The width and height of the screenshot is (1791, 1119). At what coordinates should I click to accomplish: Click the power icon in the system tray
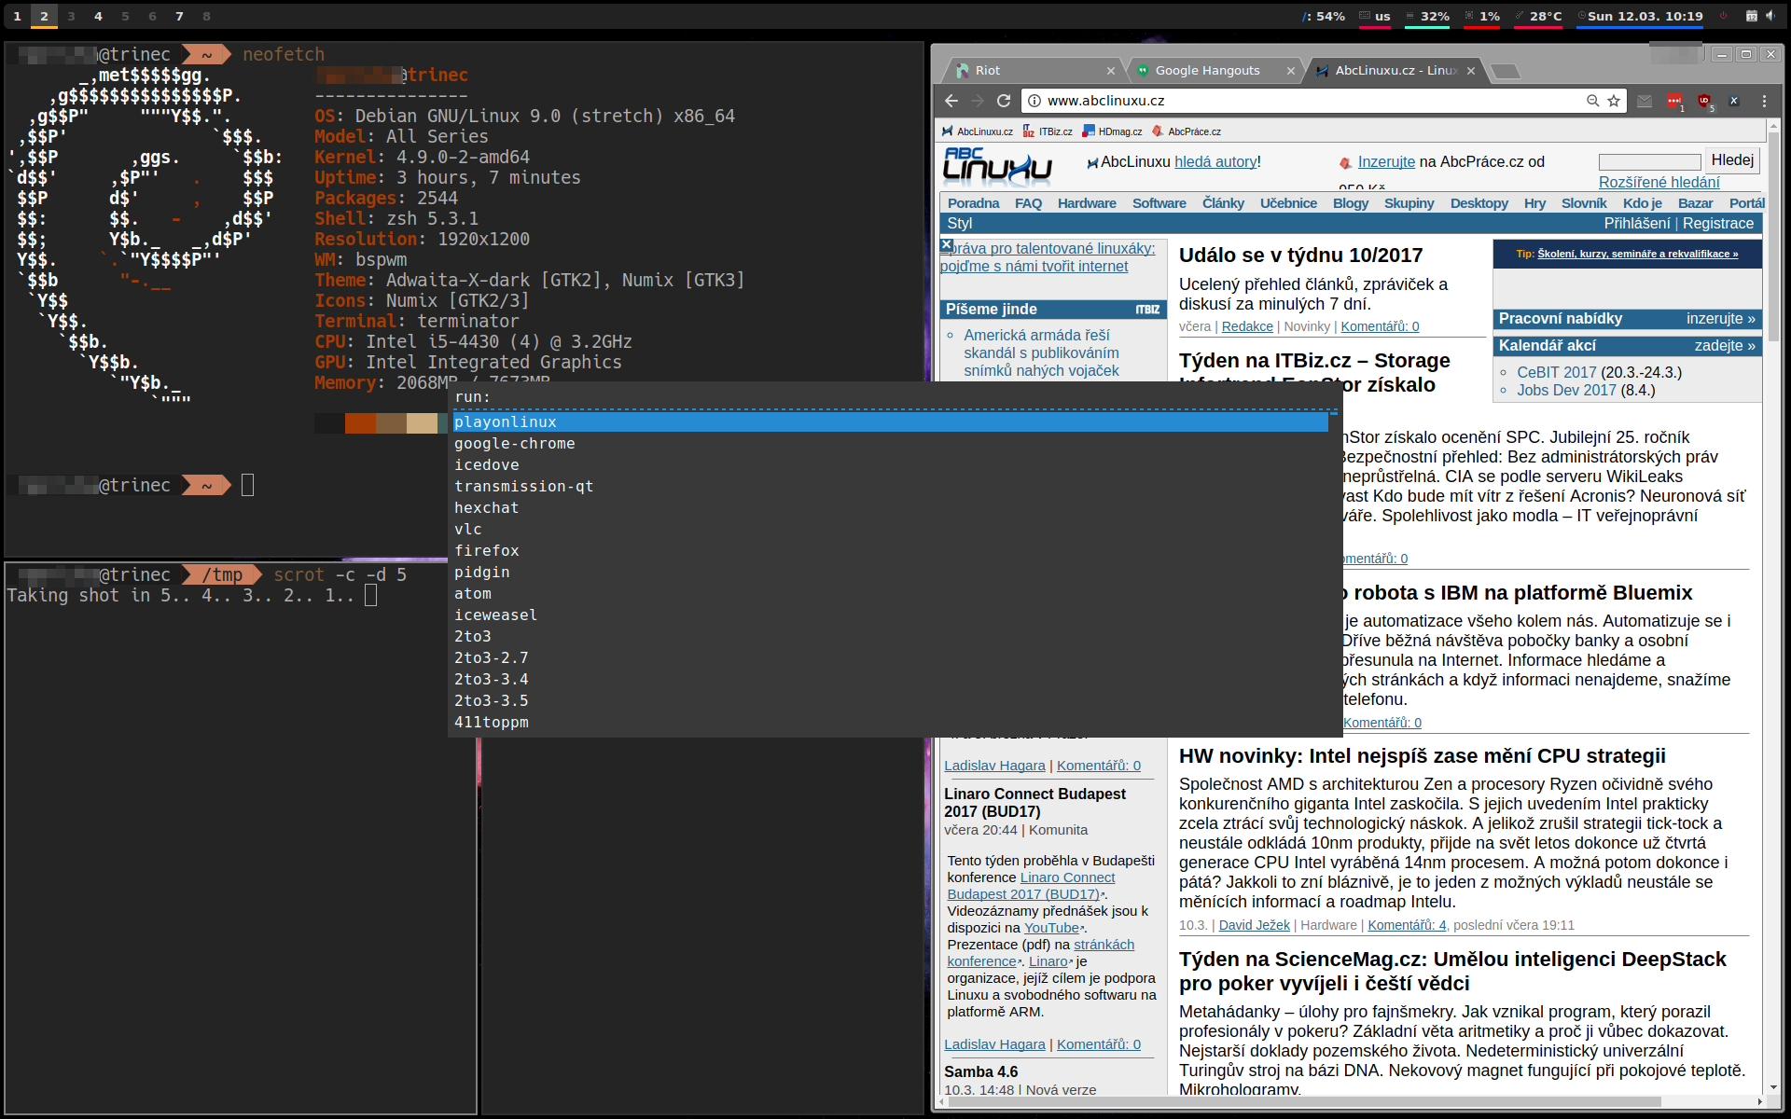[1723, 15]
